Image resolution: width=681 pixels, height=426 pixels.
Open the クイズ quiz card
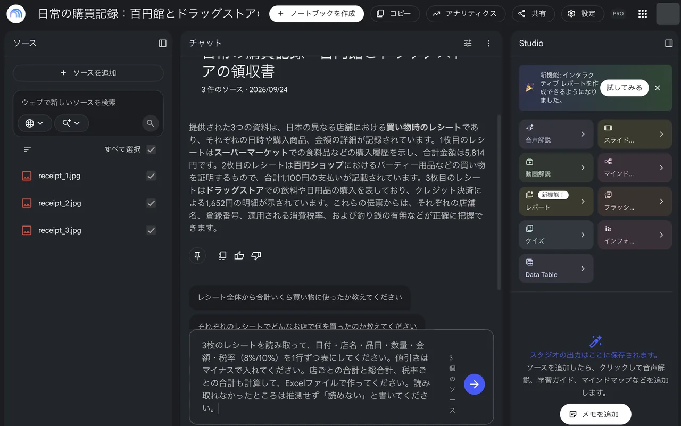(556, 235)
